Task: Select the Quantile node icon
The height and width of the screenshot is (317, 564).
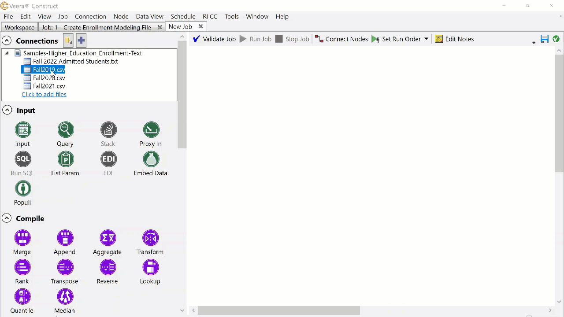Action: coord(22,297)
